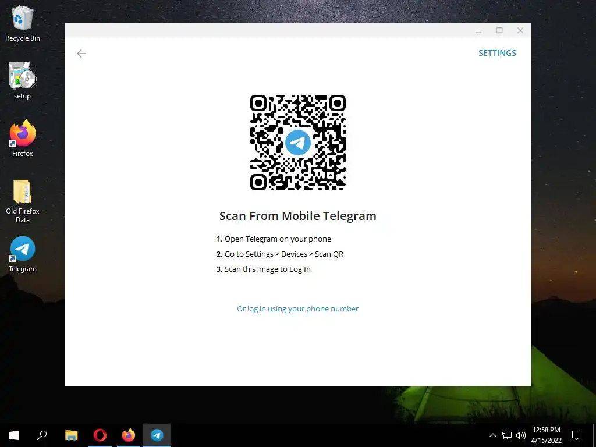This screenshot has width=596, height=447.
Task: Maximize the Telegram window
Action: (499, 30)
